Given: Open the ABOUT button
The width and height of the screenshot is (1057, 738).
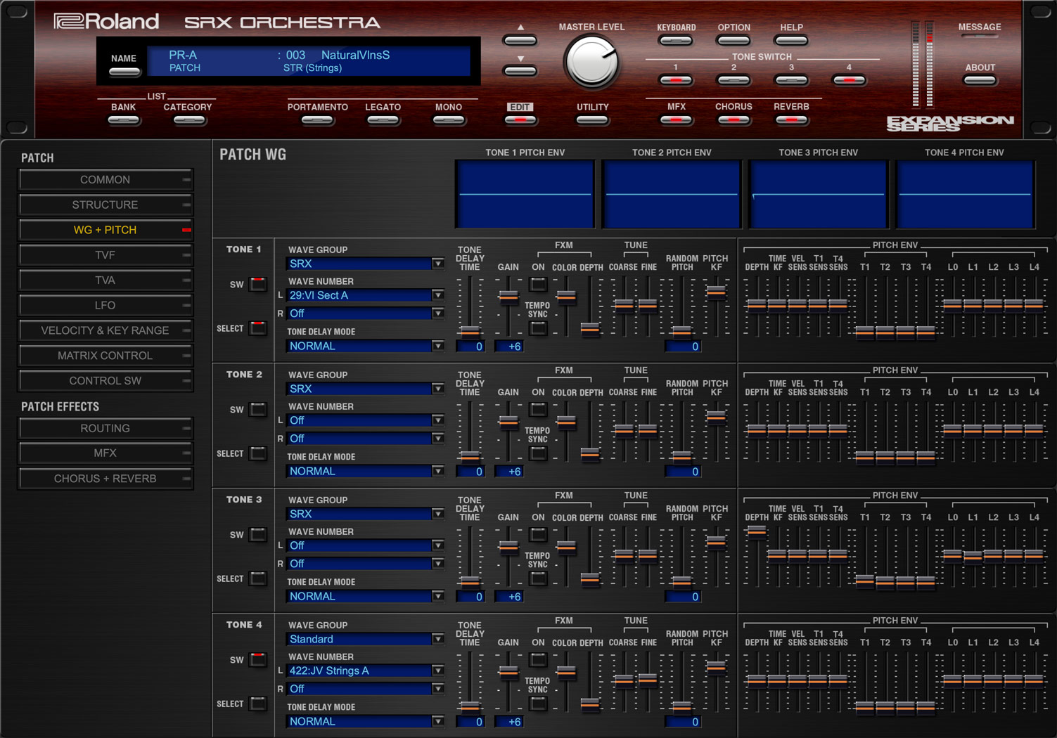Looking at the screenshot, I should (x=980, y=80).
